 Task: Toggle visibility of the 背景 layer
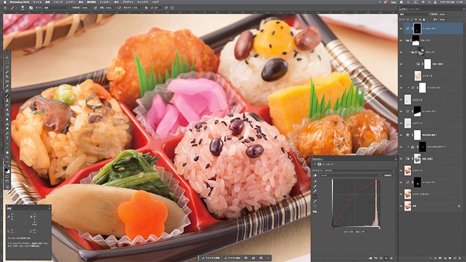[402, 206]
